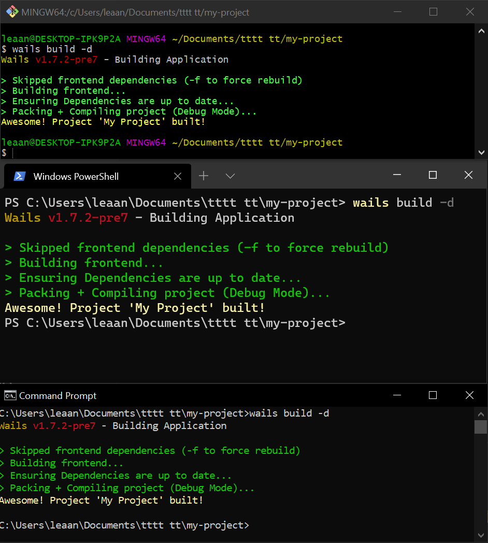The image size is (488, 543).
Task: Click 'wails build -d' command in Git Bash
Action: point(52,49)
